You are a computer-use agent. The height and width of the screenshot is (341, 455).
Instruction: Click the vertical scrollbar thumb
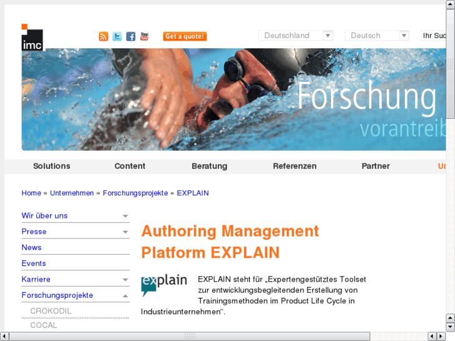451,64
